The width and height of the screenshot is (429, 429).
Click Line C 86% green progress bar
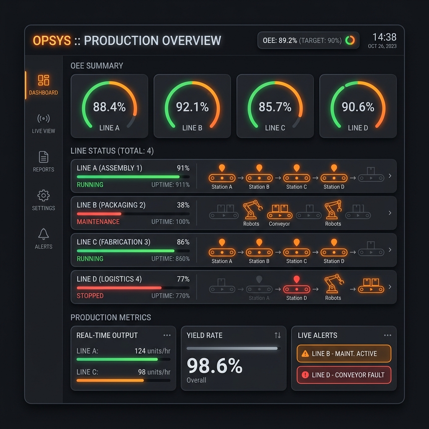coord(133,251)
